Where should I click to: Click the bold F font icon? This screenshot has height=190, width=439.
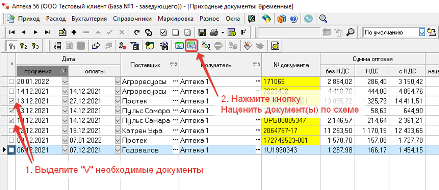point(243,32)
